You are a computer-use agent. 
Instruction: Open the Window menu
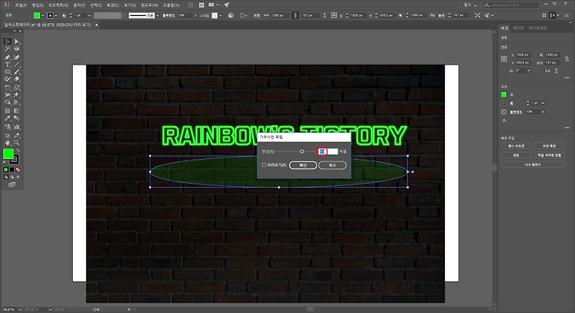149,5
